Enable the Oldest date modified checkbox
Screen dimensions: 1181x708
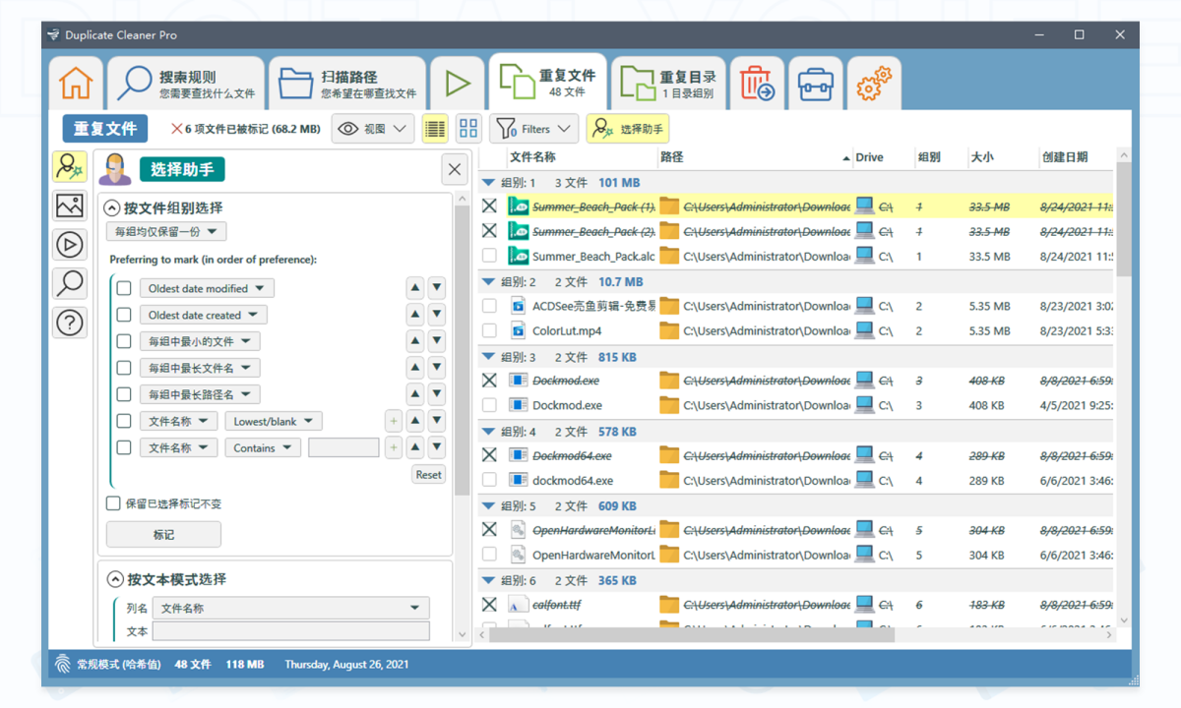[x=124, y=288]
